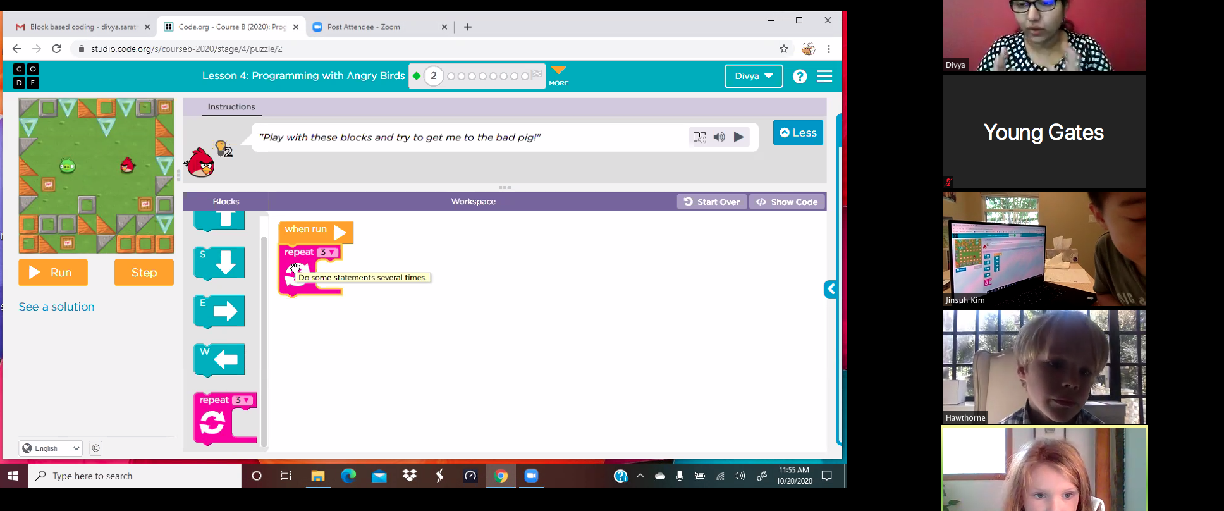
Task: Open the help question mark icon
Action: [x=800, y=77]
